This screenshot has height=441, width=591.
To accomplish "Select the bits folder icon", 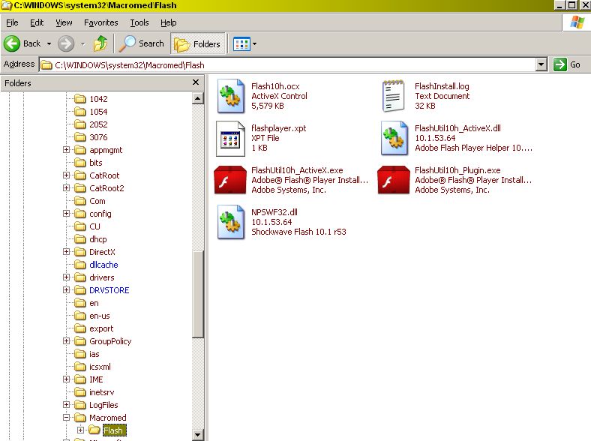I will coord(80,163).
